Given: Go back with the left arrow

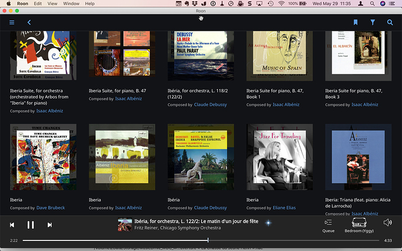Looking at the screenshot, I should click(29, 22).
